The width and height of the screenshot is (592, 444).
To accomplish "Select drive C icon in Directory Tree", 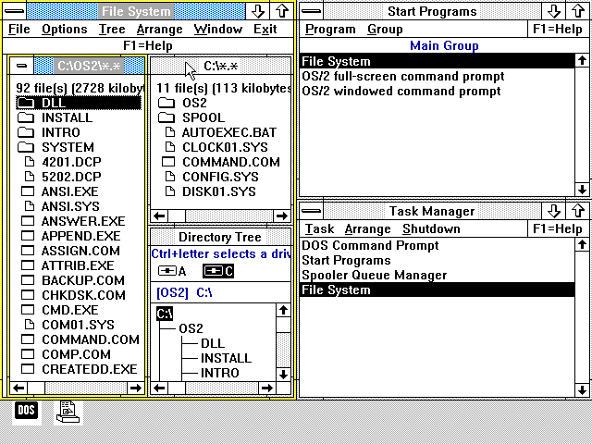I will tap(218, 271).
